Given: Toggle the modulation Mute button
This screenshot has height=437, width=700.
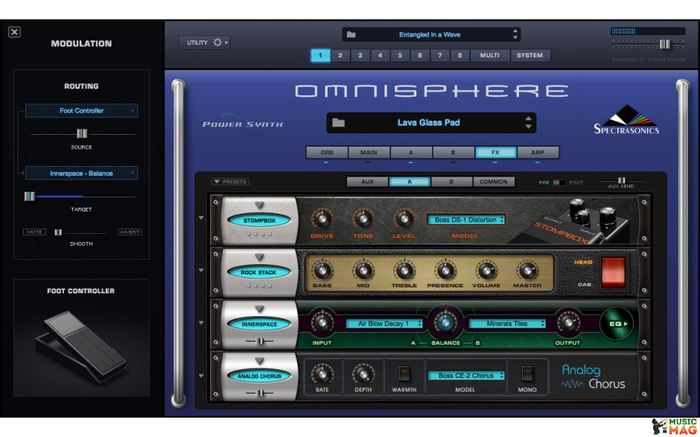Looking at the screenshot, I should click(34, 232).
